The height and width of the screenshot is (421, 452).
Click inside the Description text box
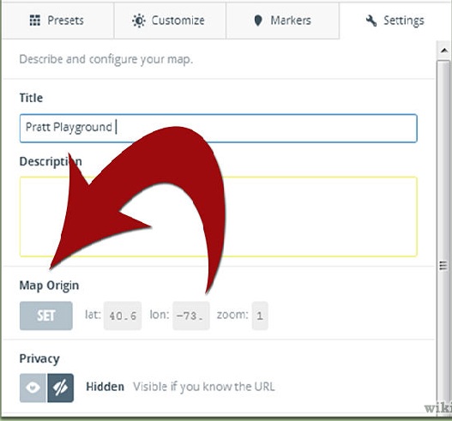click(x=219, y=217)
